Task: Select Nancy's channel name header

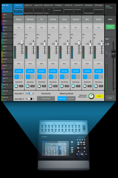Action: pyautogui.click(x=19, y=19)
